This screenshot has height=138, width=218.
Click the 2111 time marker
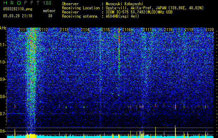(x=23, y=30)
